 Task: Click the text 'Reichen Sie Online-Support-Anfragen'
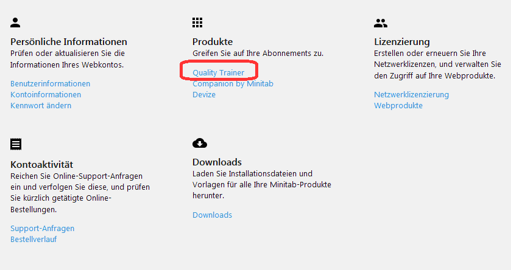[x=76, y=176]
